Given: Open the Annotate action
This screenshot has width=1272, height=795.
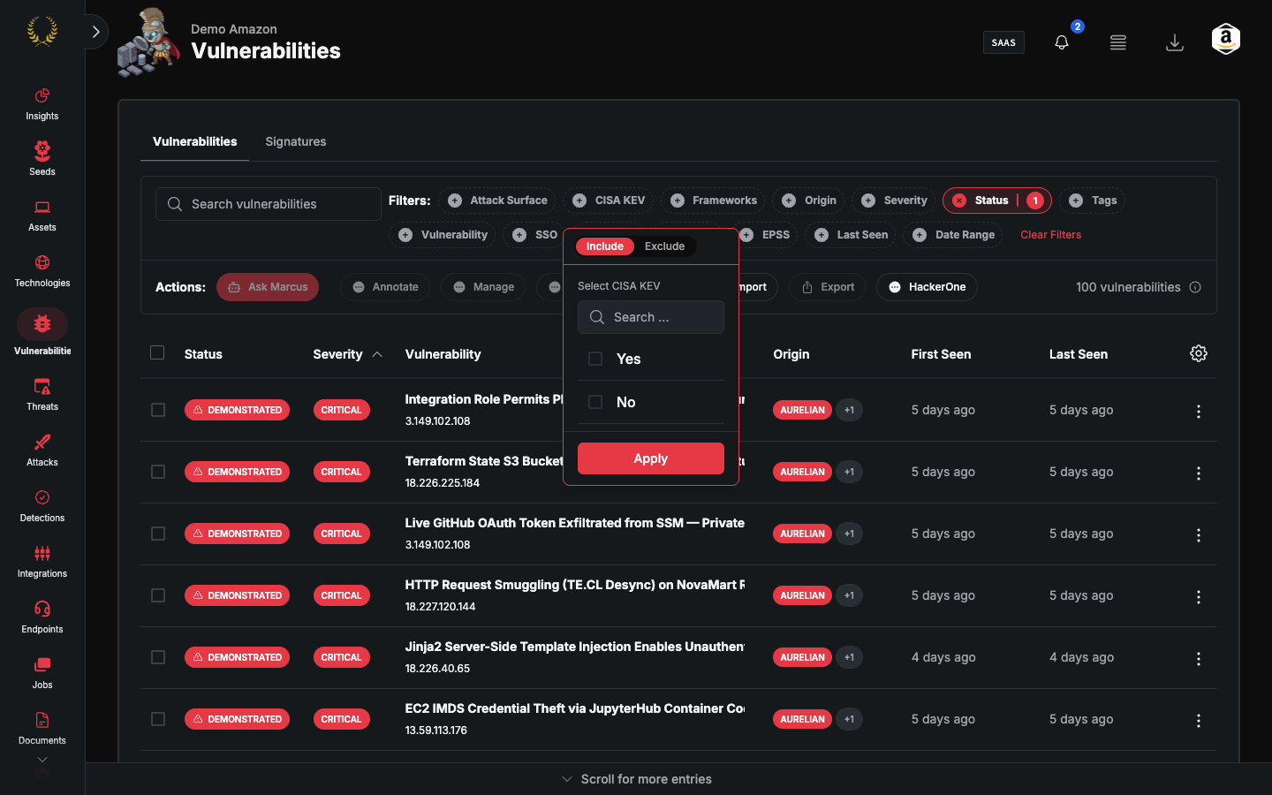Looking at the screenshot, I should [x=385, y=287].
